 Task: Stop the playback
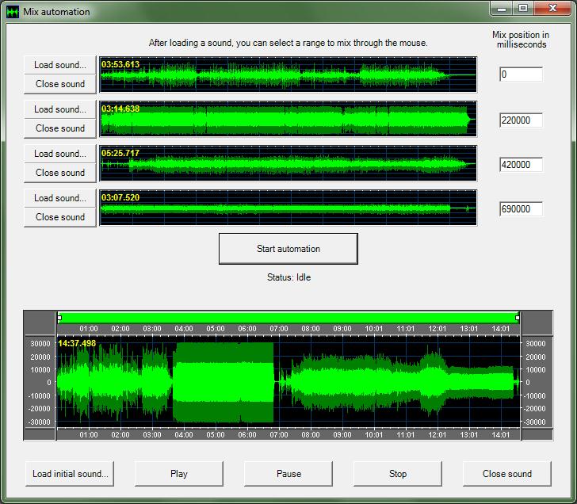click(x=398, y=474)
